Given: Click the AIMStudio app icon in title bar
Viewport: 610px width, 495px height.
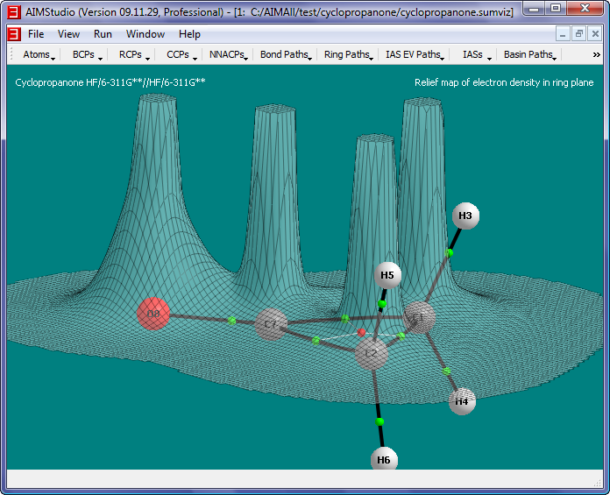Looking at the screenshot, I should (x=13, y=11).
